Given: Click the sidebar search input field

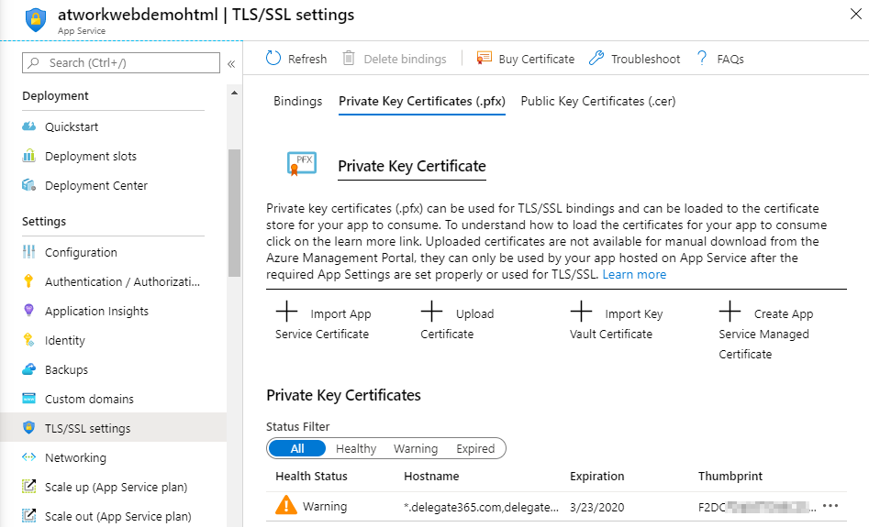Looking at the screenshot, I should coord(128,62).
